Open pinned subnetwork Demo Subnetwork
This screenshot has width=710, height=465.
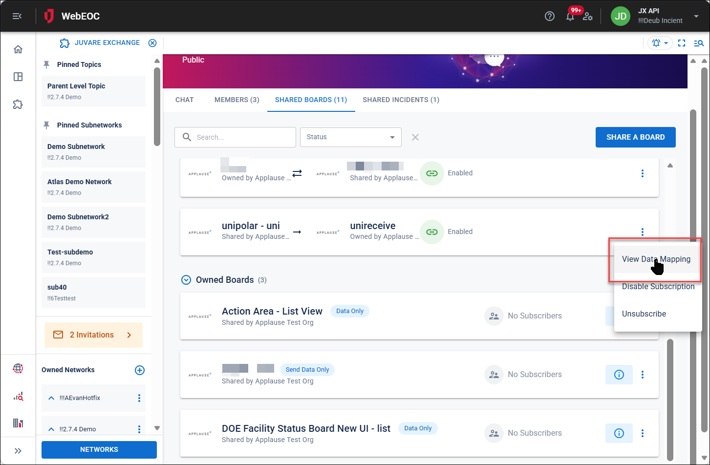click(93, 151)
